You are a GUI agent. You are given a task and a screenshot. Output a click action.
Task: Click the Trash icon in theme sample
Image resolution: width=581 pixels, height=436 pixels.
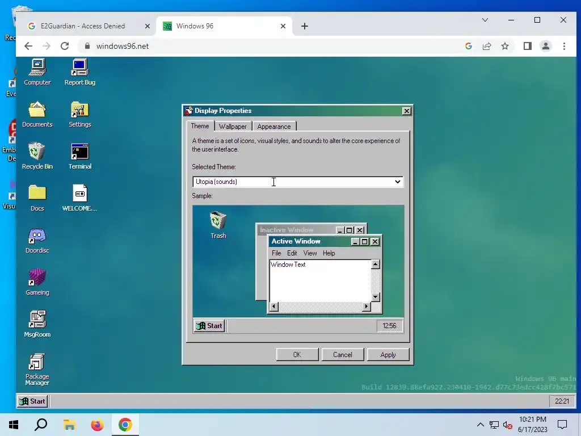click(218, 225)
